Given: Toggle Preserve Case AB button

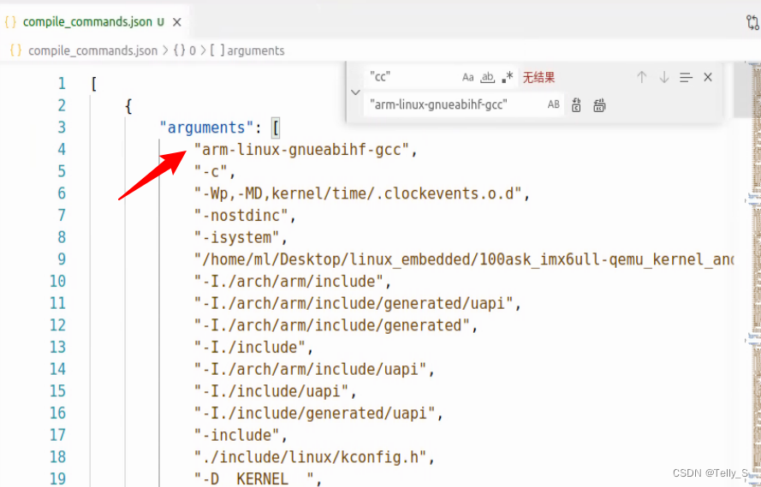Looking at the screenshot, I should (553, 104).
